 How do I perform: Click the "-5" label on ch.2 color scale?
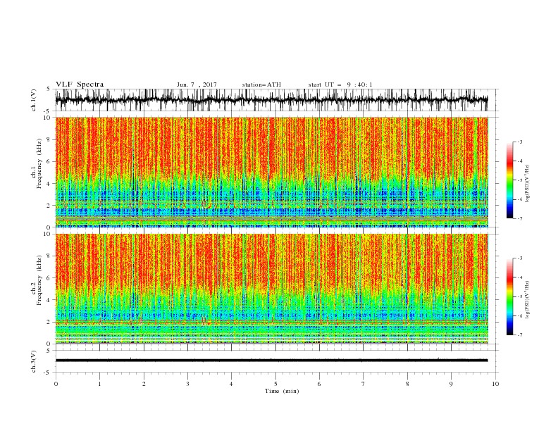coord(520,296)
